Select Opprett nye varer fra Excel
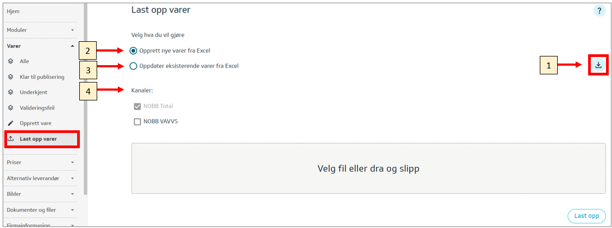 tap(134, 50)
